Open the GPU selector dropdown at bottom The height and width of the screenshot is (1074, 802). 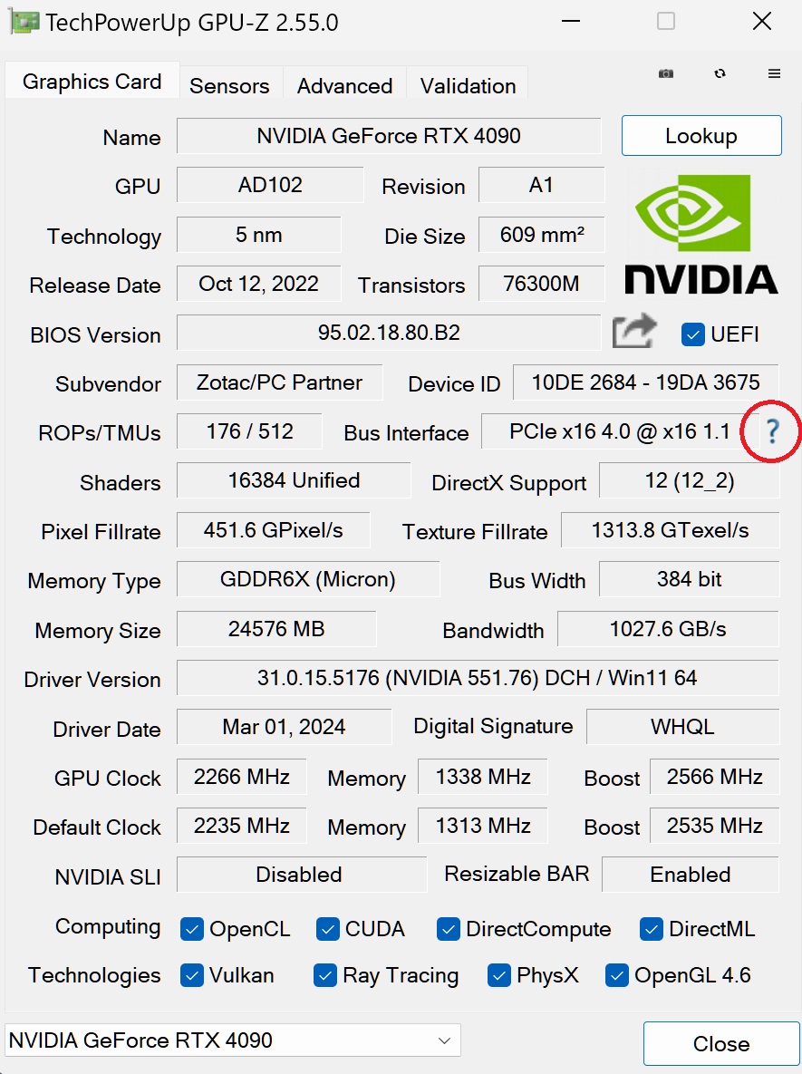tap(443, 1040)
